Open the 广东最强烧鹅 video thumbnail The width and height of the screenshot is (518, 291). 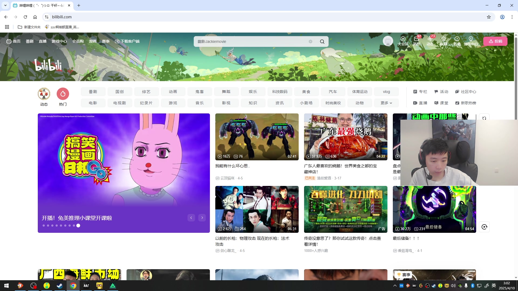(x=346, y=137)
